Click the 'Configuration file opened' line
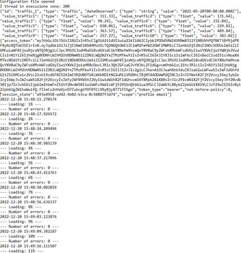241x253 pixels. coord(27,2)
